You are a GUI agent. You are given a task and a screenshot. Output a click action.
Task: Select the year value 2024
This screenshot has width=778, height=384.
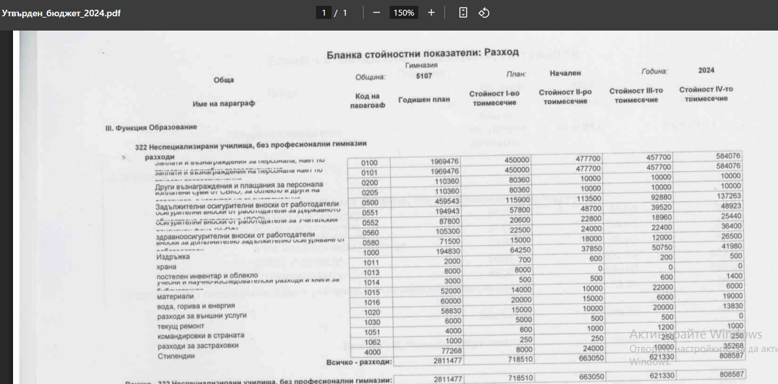pyautogui.click(x=706, y=70)
